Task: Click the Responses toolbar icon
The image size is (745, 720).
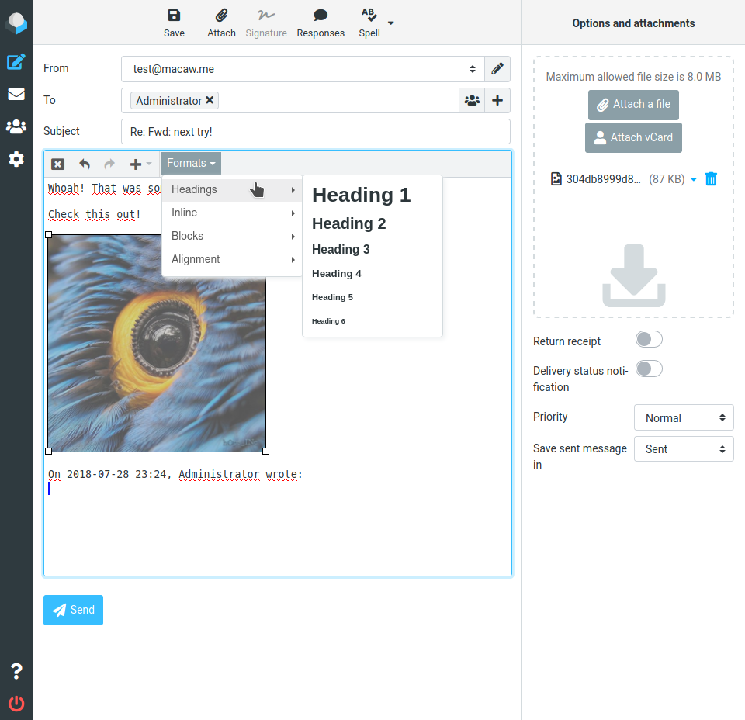Action: 321,22
